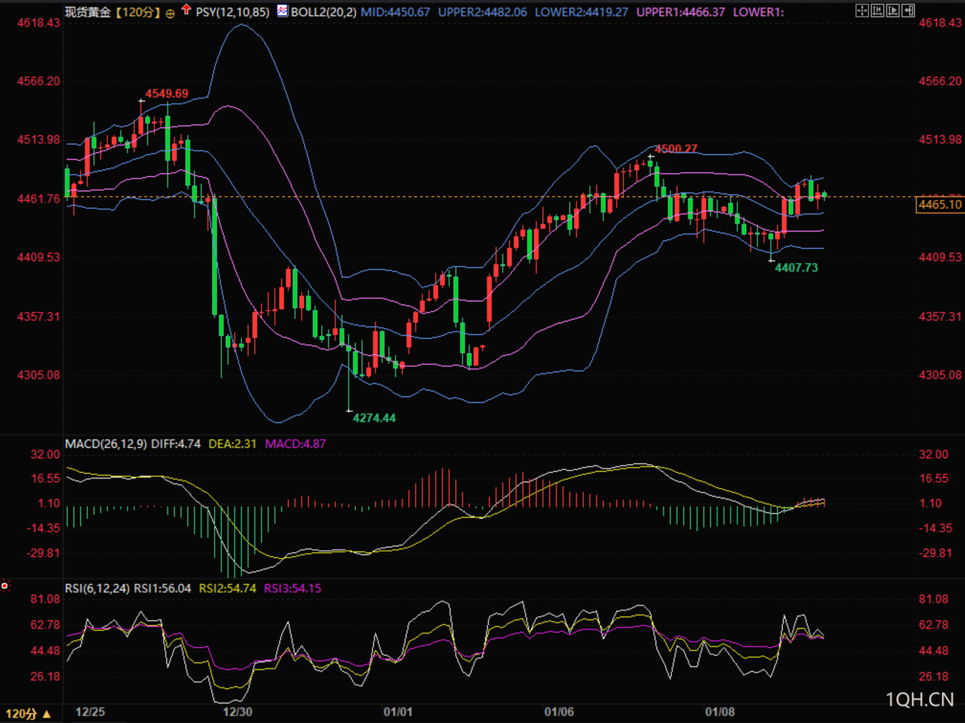Click the red up-arrow icon before PSY

tap(186, 10)
